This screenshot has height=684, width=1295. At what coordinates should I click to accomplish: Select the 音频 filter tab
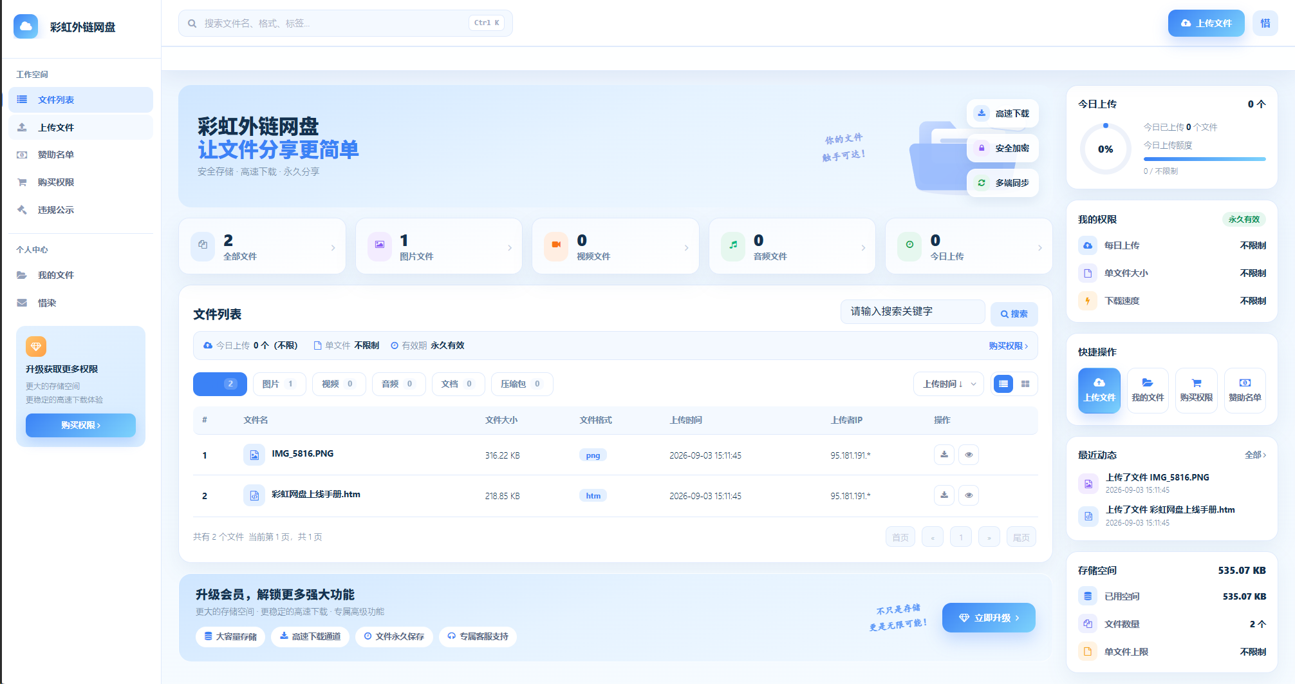(398, 384)
